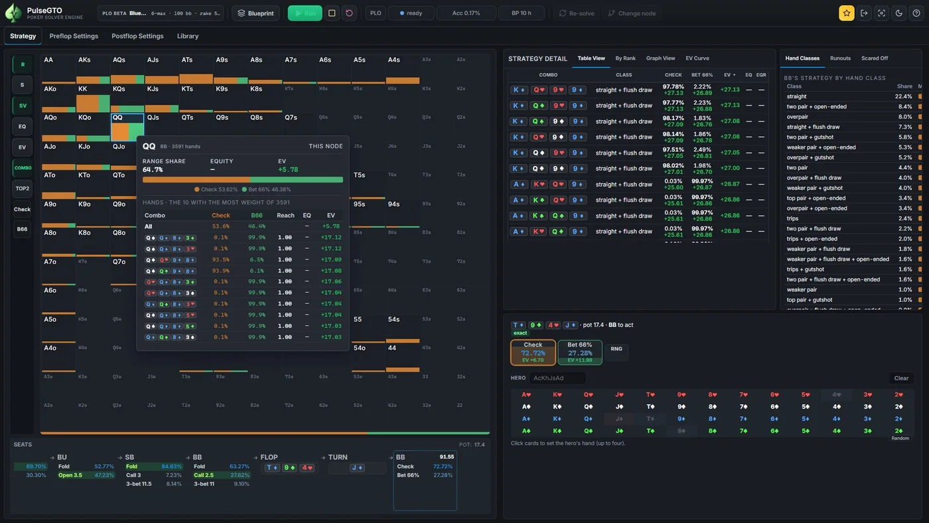Open the PLO game type selector
929x523 pixels.
376,13
